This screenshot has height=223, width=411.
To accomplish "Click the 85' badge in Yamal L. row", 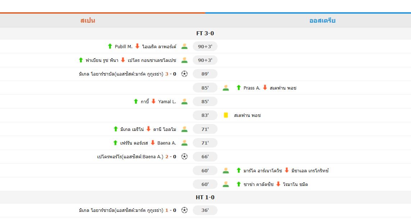I will tap(205, 101).
